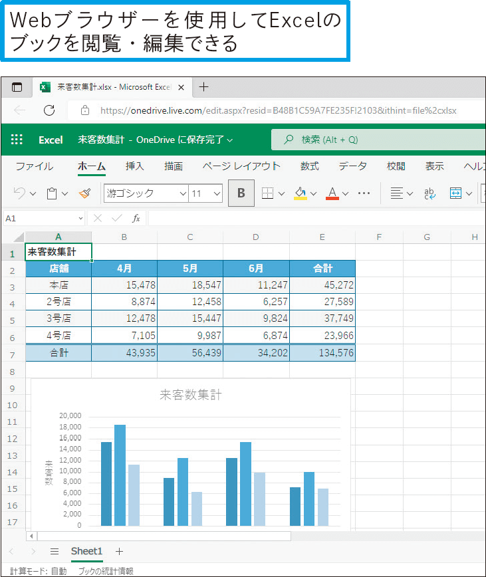Select the 本店 cell
The image size is (486, 577).
[x=59, y=285]
